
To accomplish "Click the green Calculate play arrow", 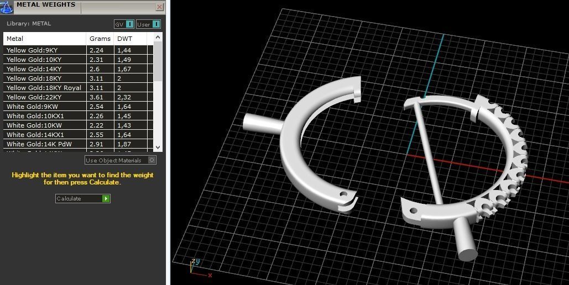I will (x=106, y=198).
